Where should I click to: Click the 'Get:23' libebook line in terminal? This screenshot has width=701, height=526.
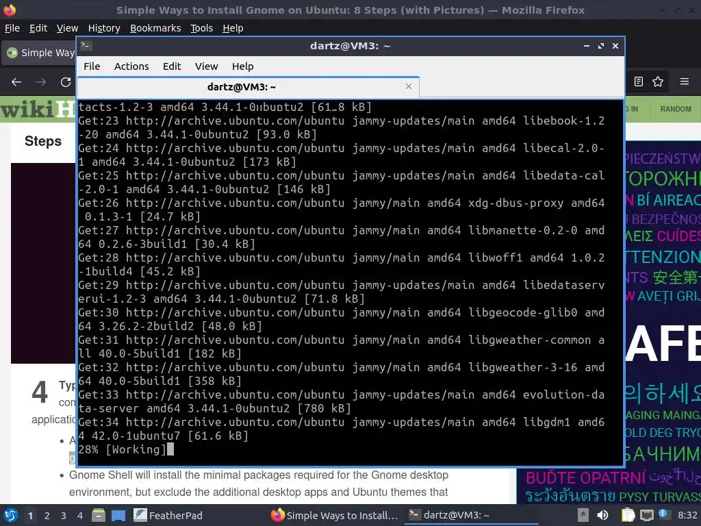pyautogui.click(x=342, y=127)
